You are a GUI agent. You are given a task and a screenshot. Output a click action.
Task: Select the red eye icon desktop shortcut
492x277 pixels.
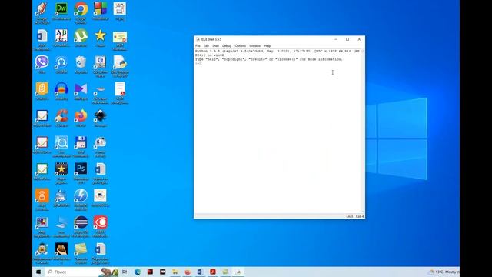100,226
